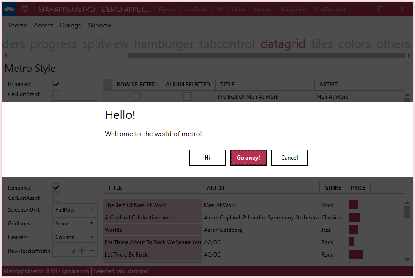Screen dimensions: 415x278
Task: Switch to the splitview tab
Action: click(105, 44)
